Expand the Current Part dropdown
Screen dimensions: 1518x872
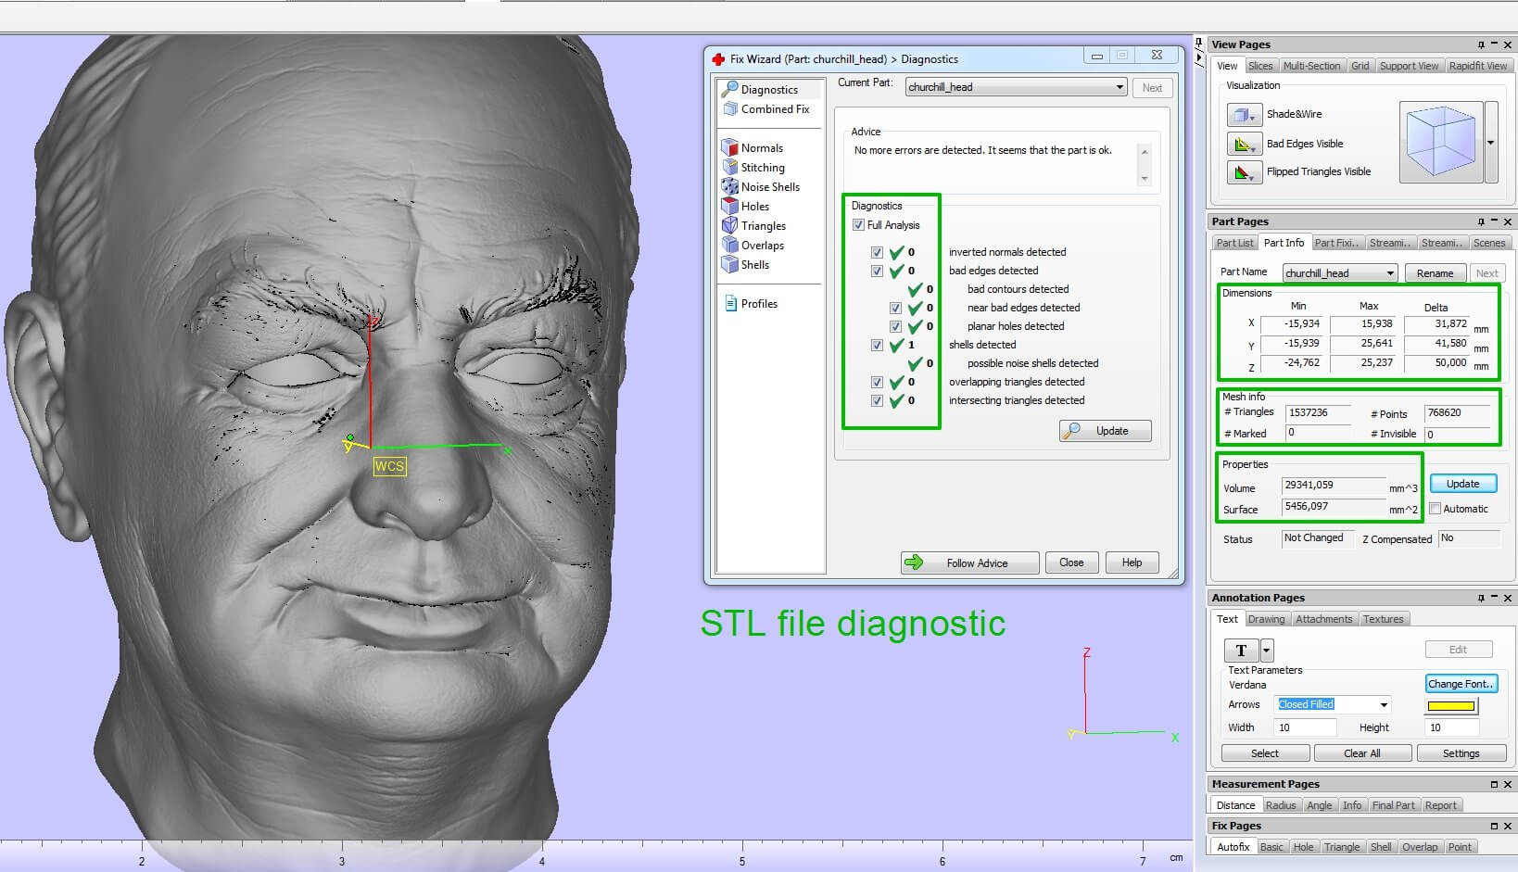point(1120,87)
